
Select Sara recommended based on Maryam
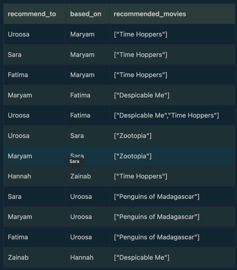tap(15, 55)
